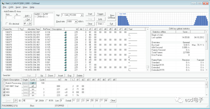Enable the IDs decimal checkbox
Viewport: 210px width, 109px height.
coord(7,24)
